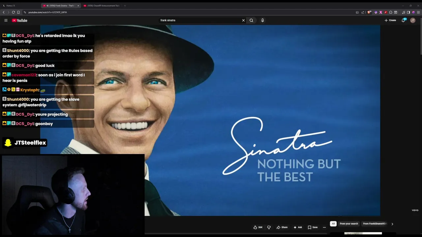The height and width of the screenshot is (237, 422).
Task: Show more filter chips with right chevron
Action: pos(392,224)
